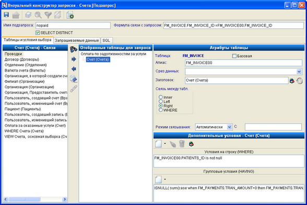Click new condition page icon under Дополнительные условия

pos(158,144)
